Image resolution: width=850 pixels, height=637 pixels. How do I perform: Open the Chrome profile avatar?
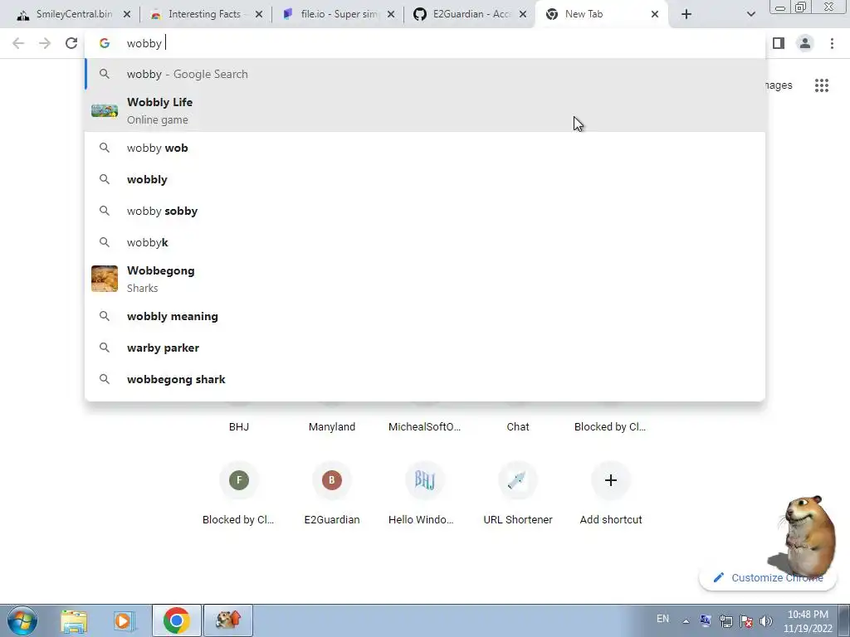(x=805, y=43)
